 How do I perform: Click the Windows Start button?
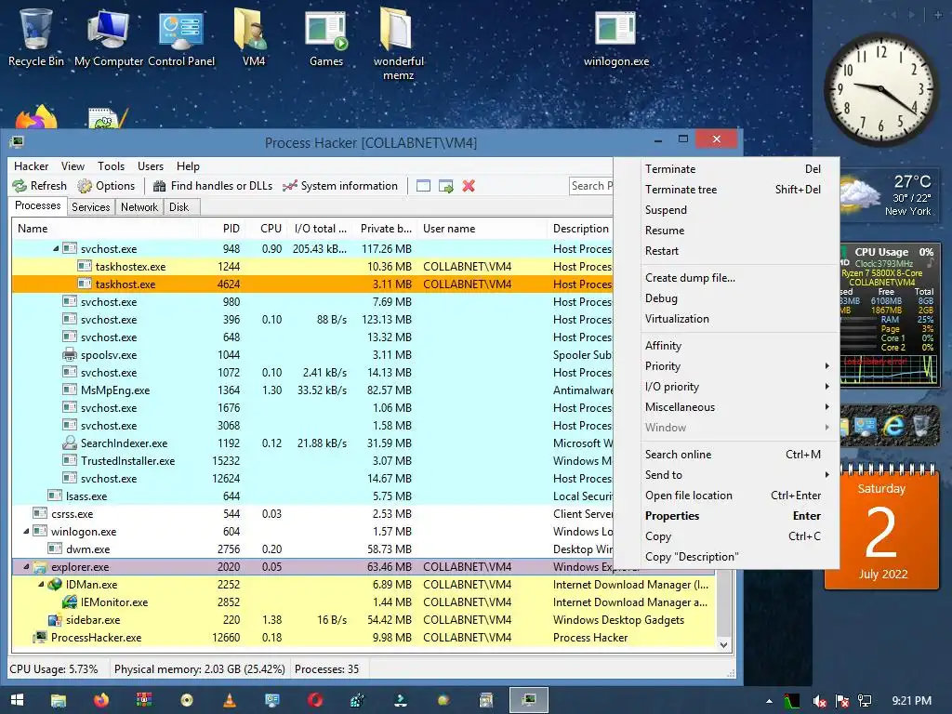(x=17, y=700)
